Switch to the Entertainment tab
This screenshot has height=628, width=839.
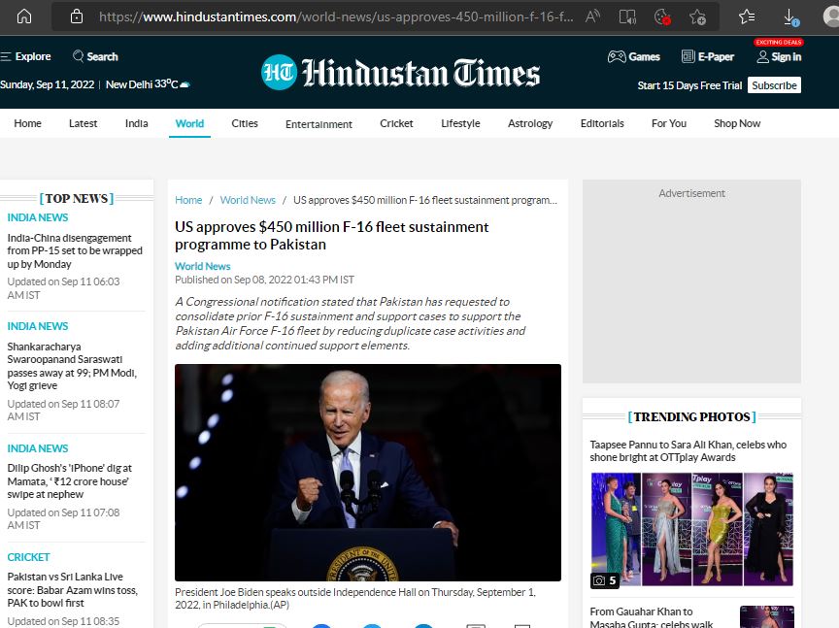tap(319, 124)
